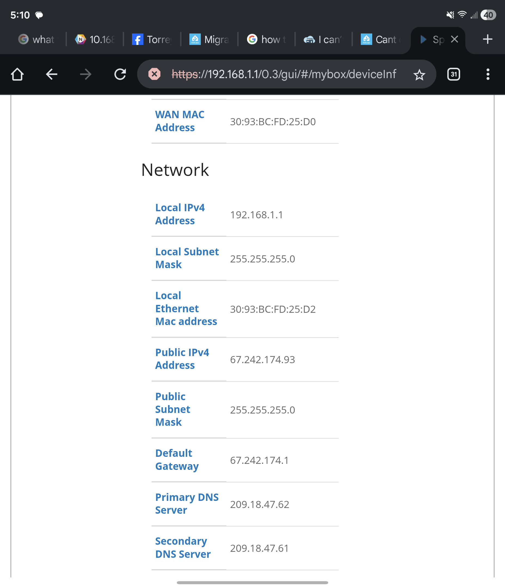
Task: Tap the security warning icon in address bar
Action: [155, 74]
